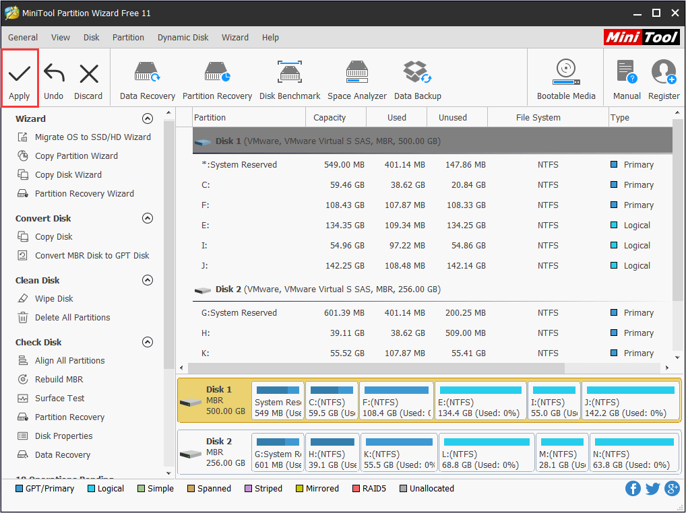Viewport: 686px width, 513px height.
Task: Choose Delete All Partitions
Action: (63, 318)
